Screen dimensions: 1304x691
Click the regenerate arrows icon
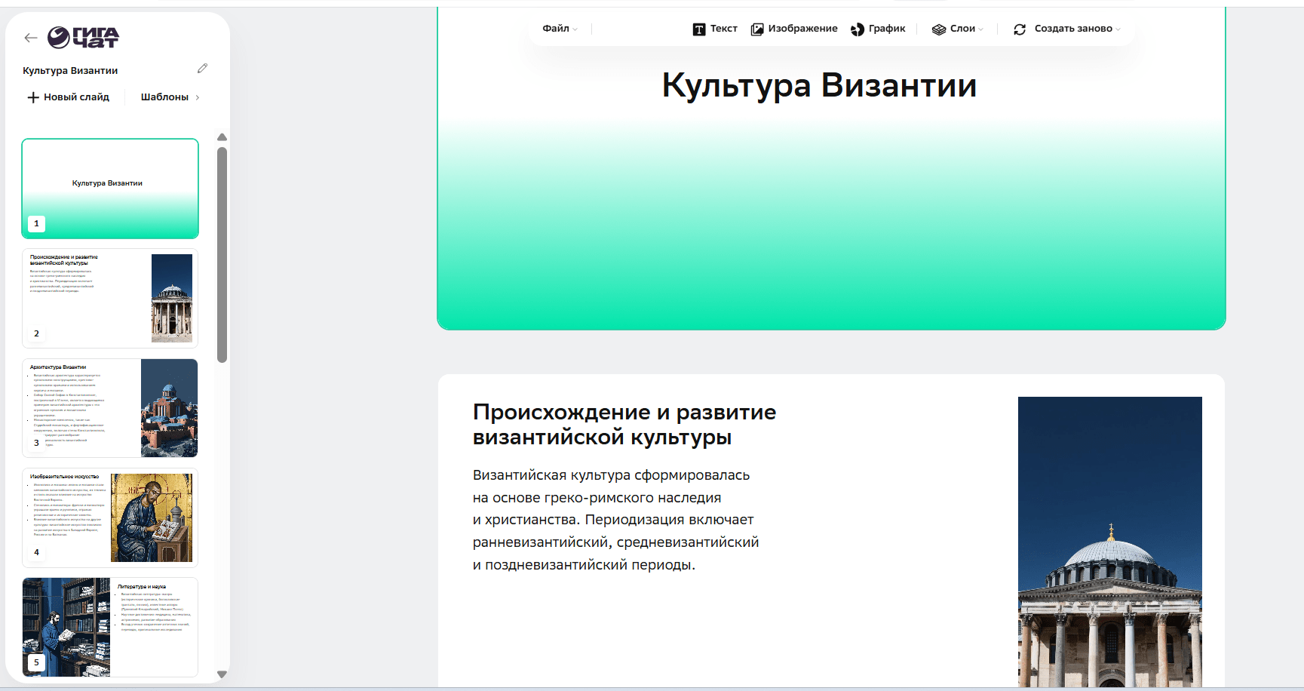click(x=1020, y=29)
